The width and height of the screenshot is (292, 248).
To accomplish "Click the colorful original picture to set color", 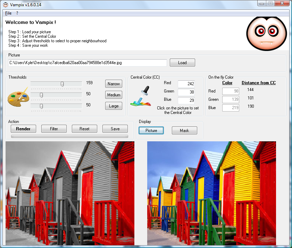I will coord(211,193).
